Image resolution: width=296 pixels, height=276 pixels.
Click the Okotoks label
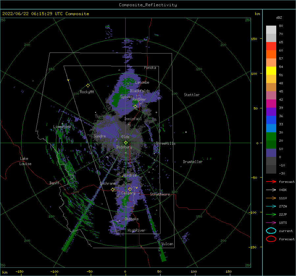132,219
